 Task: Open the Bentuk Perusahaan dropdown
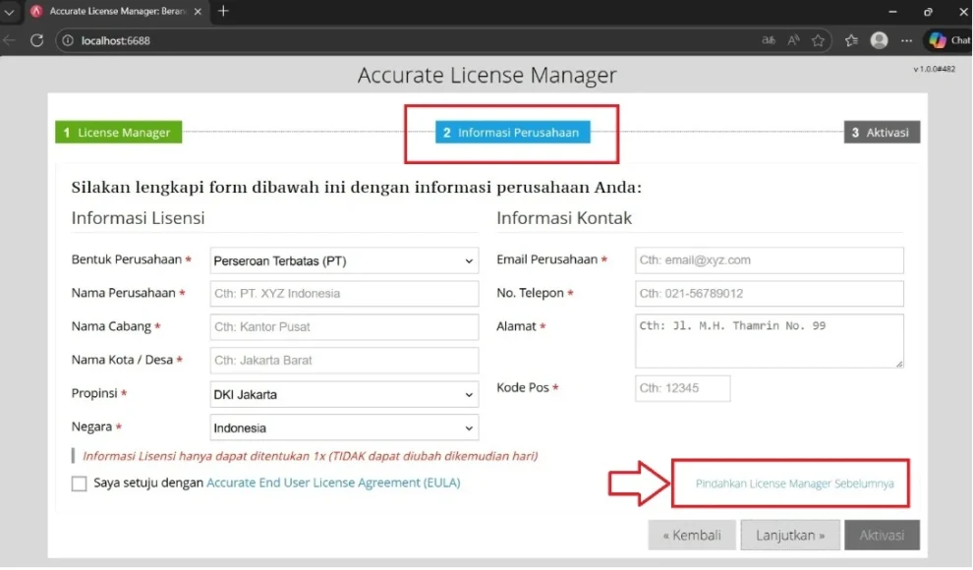(x=344, y=260)
